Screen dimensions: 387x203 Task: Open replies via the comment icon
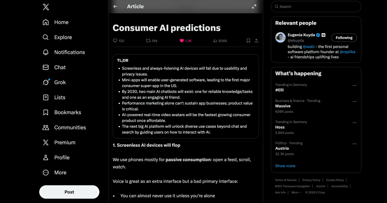click(x=115, y=41)
